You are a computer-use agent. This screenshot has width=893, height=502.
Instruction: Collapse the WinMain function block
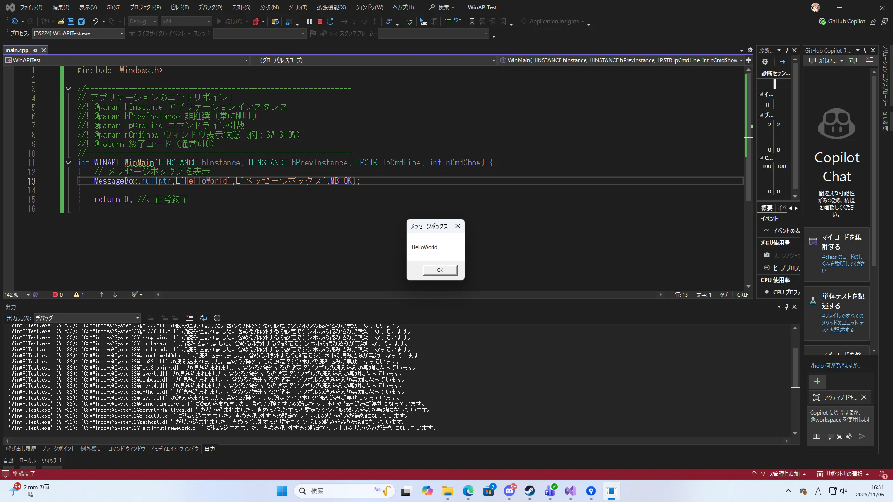click(x=68, y=163)
